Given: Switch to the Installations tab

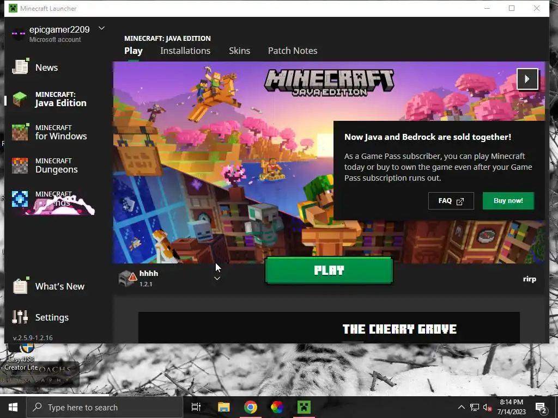Looking at the screenshot, I should coord(185,51).
